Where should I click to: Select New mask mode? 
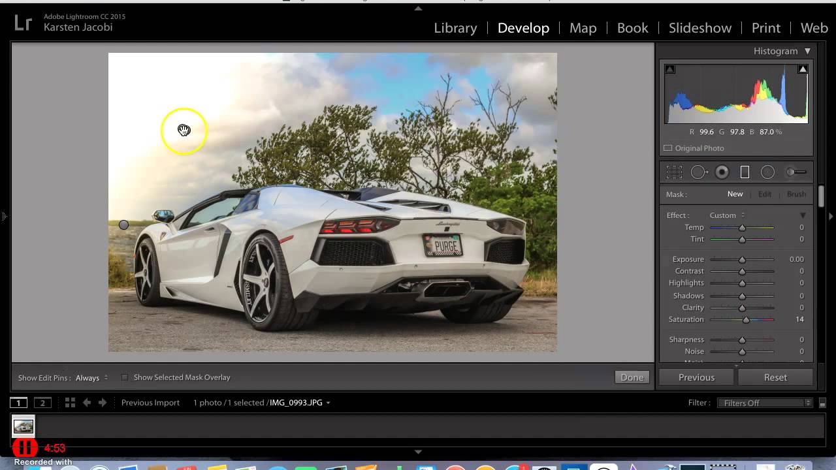(x=735, y=194)
